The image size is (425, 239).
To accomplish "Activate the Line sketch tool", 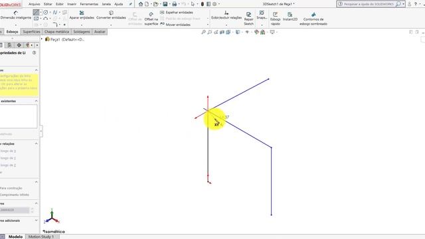I will 36,13.
